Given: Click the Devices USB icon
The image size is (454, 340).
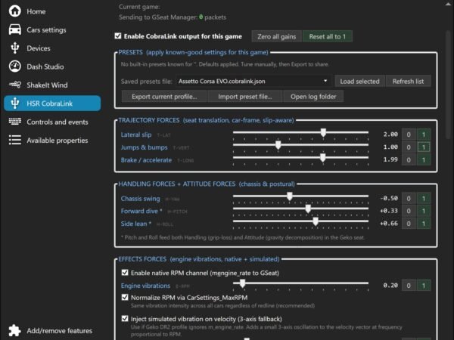Looking at the screenshot, I should click(x=15, y=48).
